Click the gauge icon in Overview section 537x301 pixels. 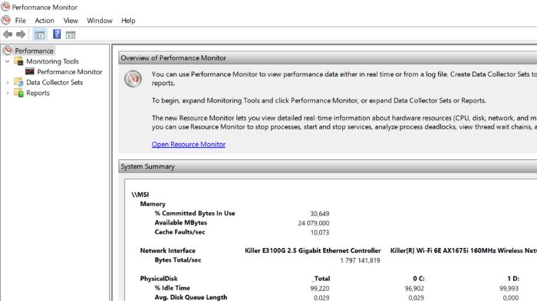[133, 79]
